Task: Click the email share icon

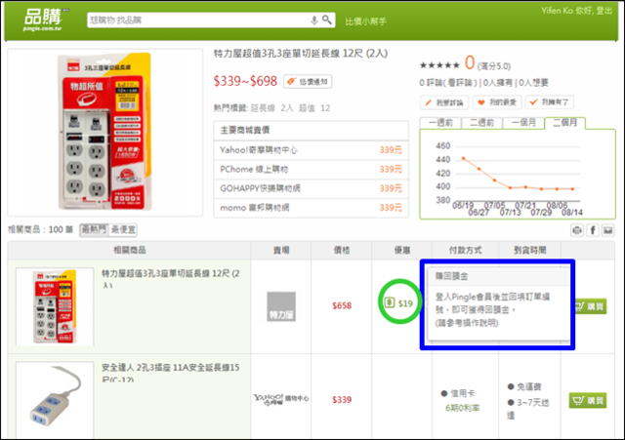Action: tap(607, 230)
